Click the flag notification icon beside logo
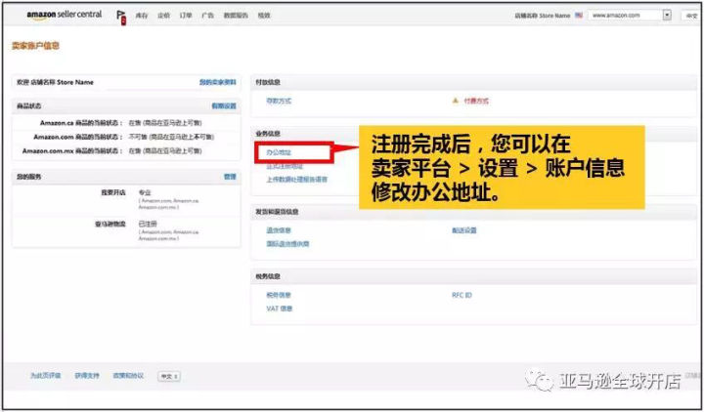The height and width of the screenshot is (412, 704). (x=121, y=17)
